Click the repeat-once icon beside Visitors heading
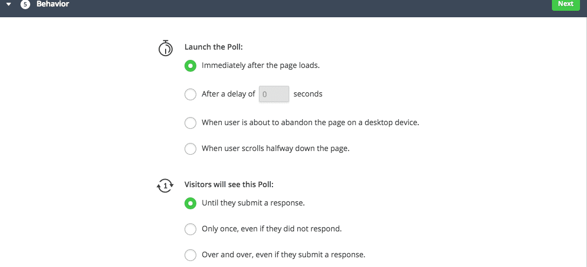Viewport: 587px width, 267px height. click(165, 186)
